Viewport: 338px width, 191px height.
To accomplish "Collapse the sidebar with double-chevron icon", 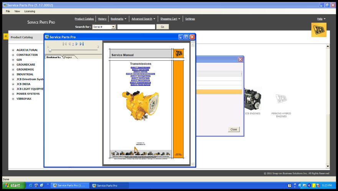I will coord(6,36).
